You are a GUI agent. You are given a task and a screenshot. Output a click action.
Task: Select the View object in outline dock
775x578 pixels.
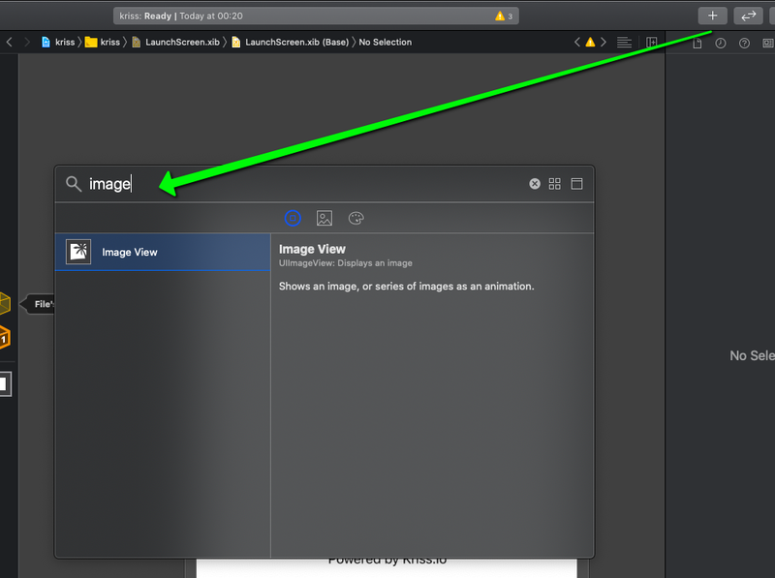click(5, 383)
